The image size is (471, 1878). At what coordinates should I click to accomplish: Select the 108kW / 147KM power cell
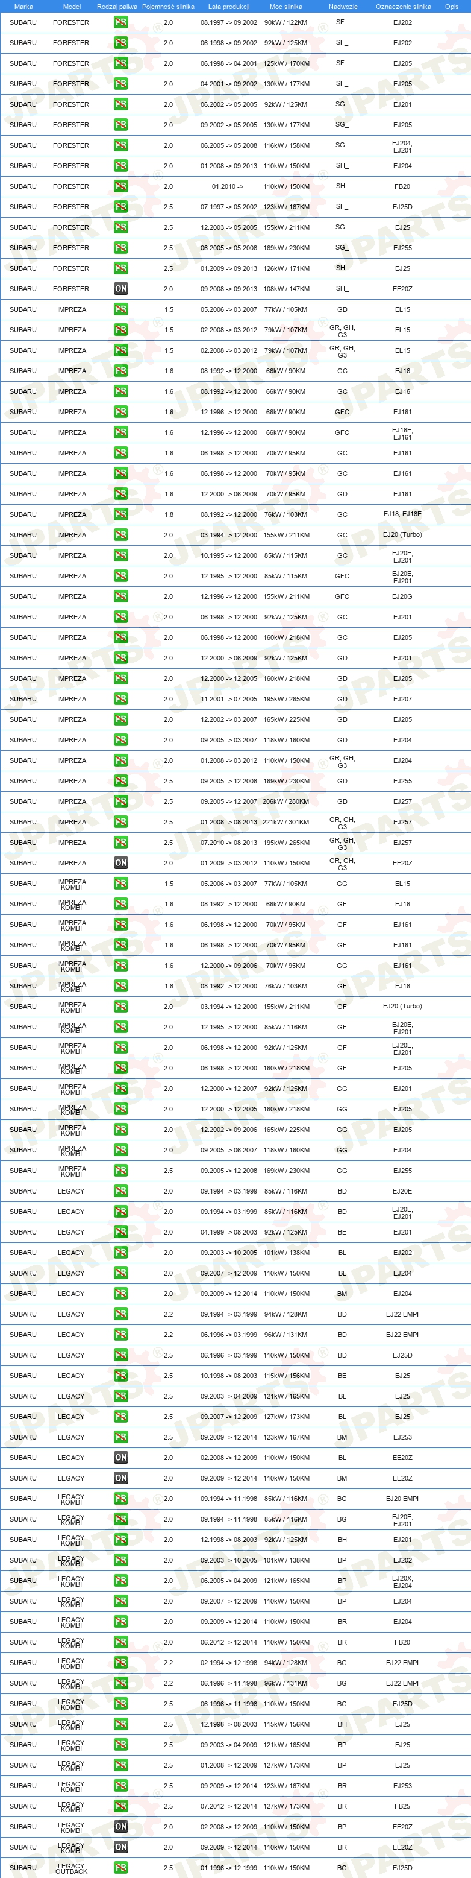point(286,289)
